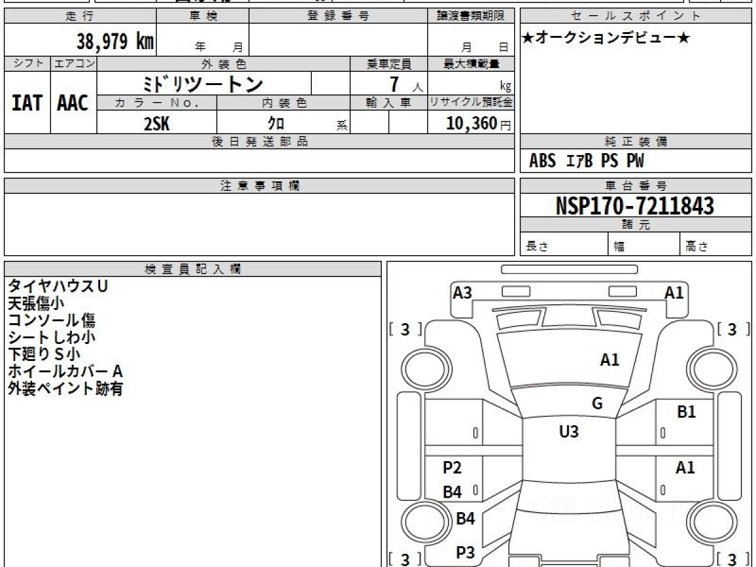Click the B1 mark on the diagram
Screen dimensions: 756x567
[686, 412]
